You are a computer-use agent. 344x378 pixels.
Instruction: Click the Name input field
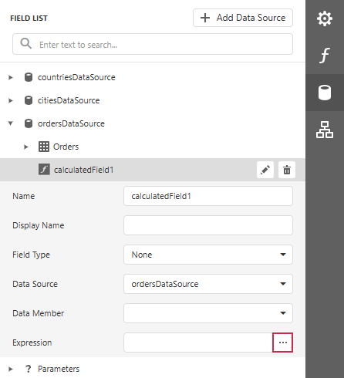208,196
